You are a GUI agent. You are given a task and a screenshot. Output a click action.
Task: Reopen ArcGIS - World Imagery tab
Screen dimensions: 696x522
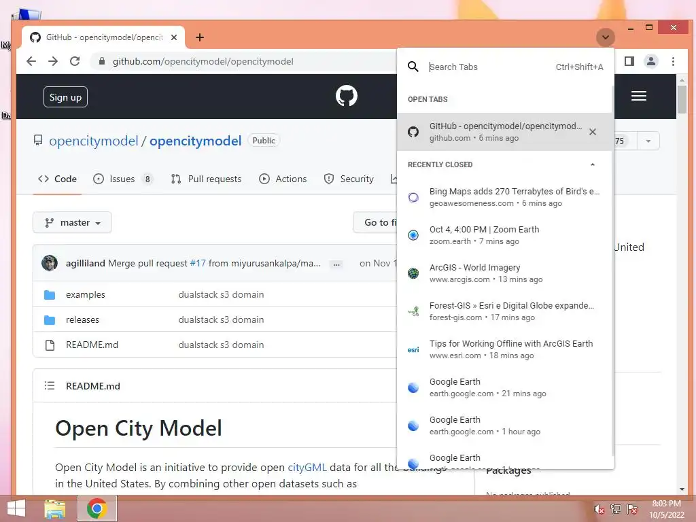505,273
